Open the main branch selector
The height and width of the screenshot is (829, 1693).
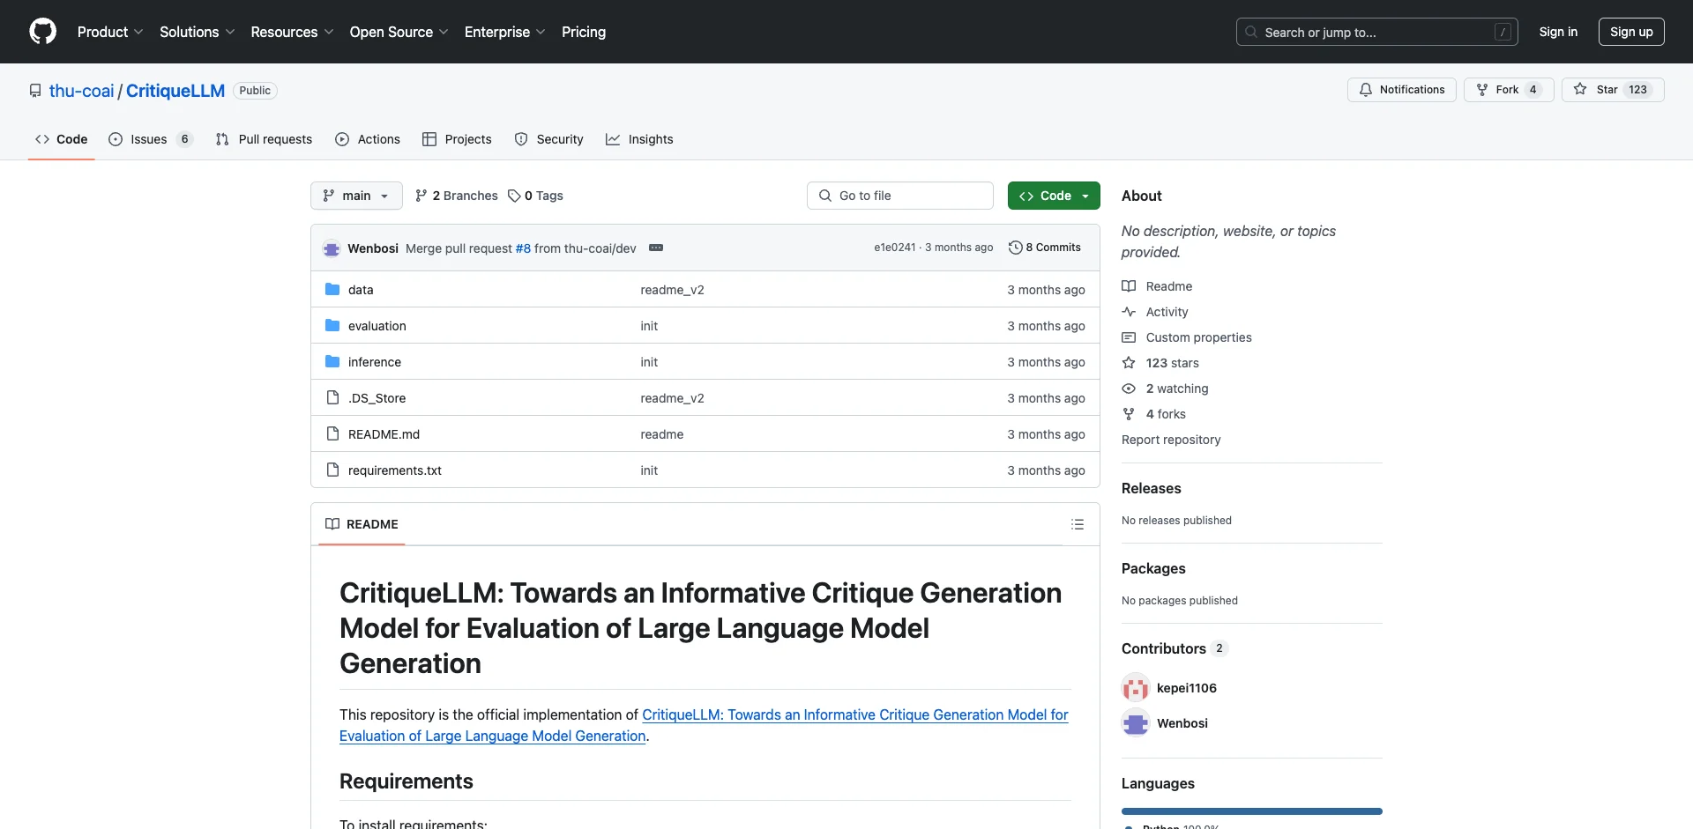click(x=356, y=196)
